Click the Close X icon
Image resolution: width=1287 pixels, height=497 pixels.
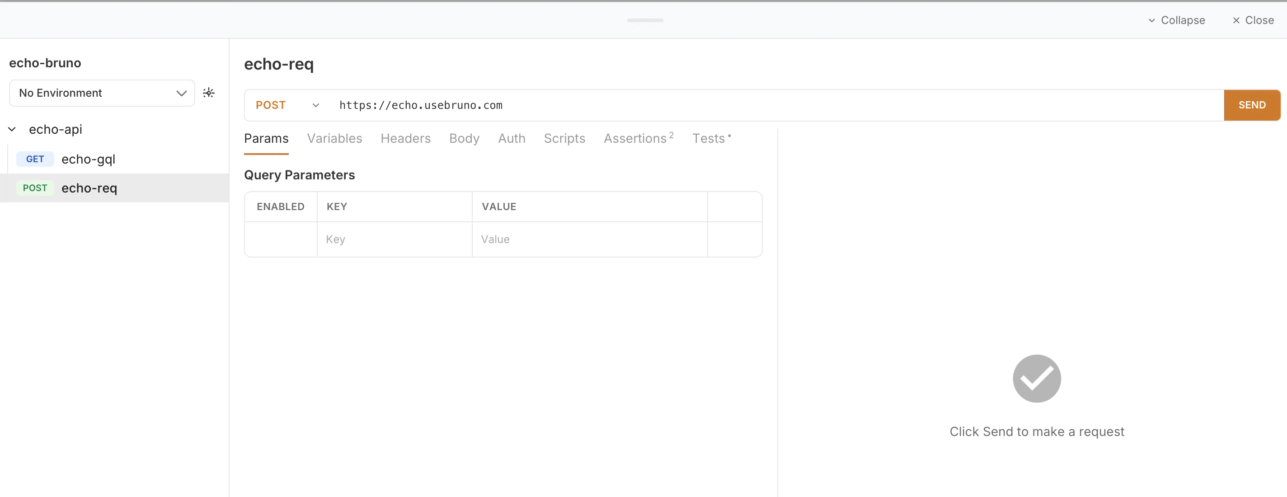coord(1235,20)
